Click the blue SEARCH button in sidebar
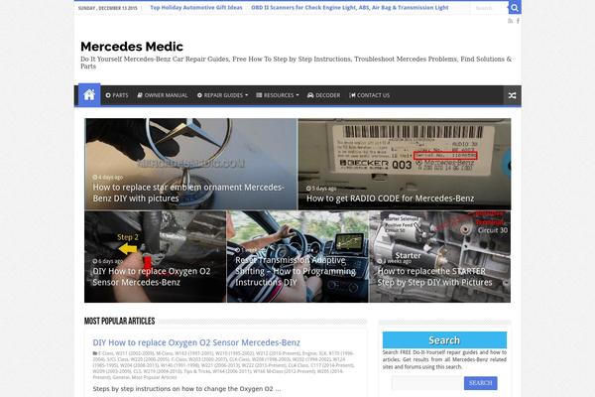The width and height of the screenshot is (595, 397). point(480,383)
